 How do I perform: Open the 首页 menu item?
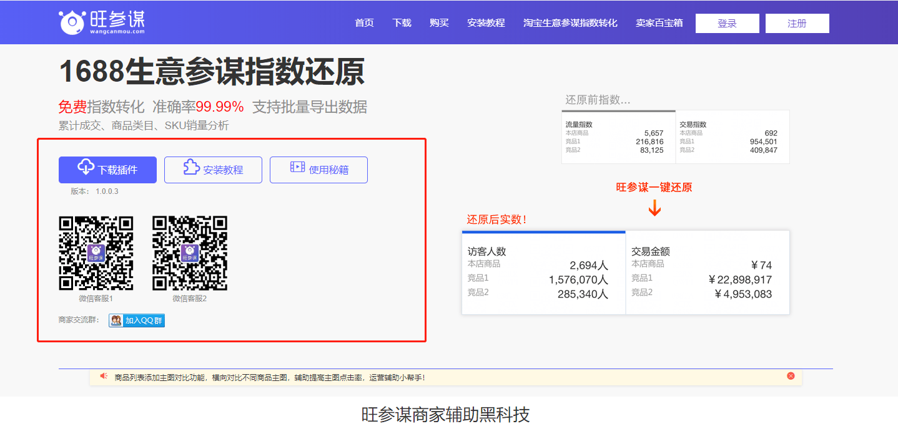click(x=364, y=22)
